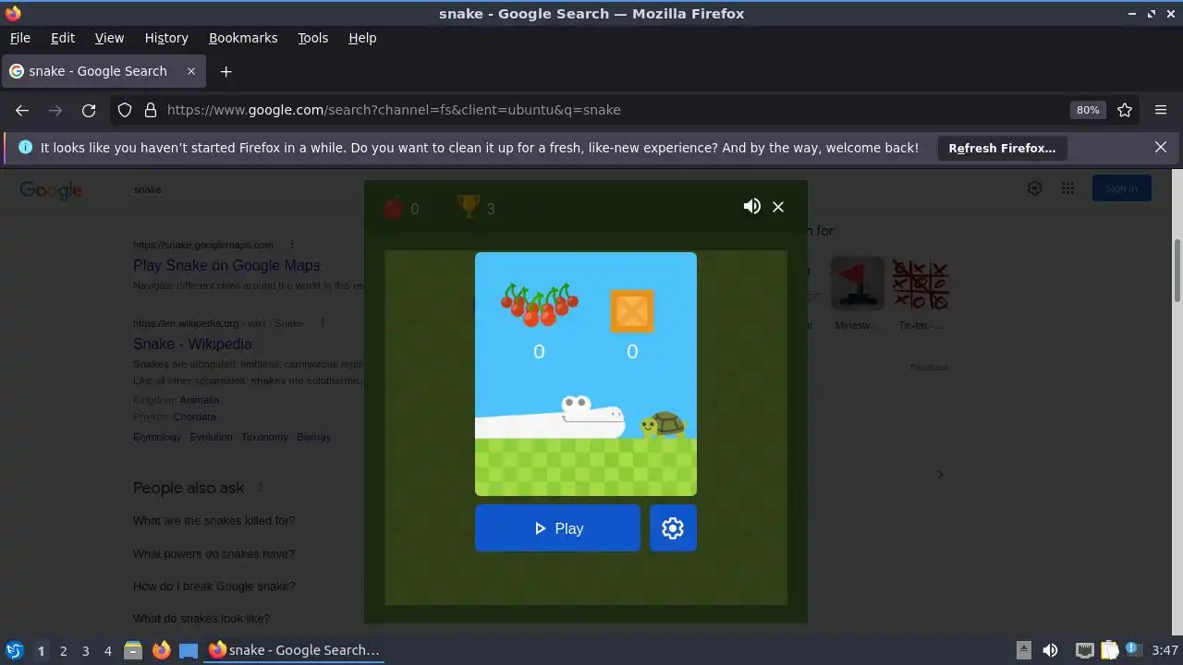Screen dimensions: 1183x665
Task: Click the Refresh Firefox... button
Action: pyautogui.click(x=1002, y=148)
